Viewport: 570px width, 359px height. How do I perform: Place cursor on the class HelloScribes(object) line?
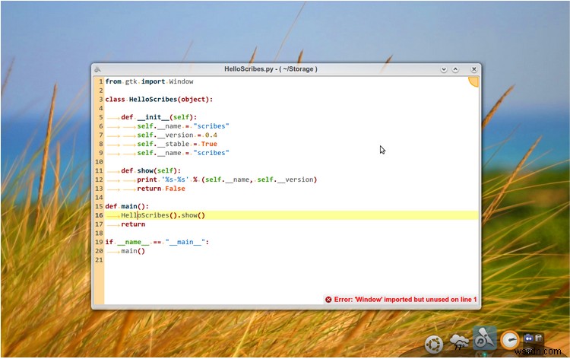click(x=159, y=99)
